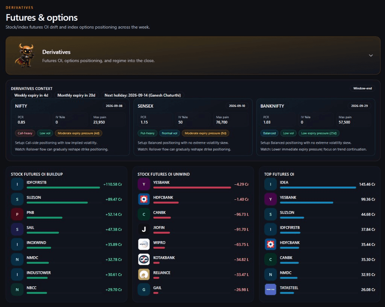
Task: Click the INDUSTOWER stock icon
Action: pyautogui.click(x=17, y=274)
